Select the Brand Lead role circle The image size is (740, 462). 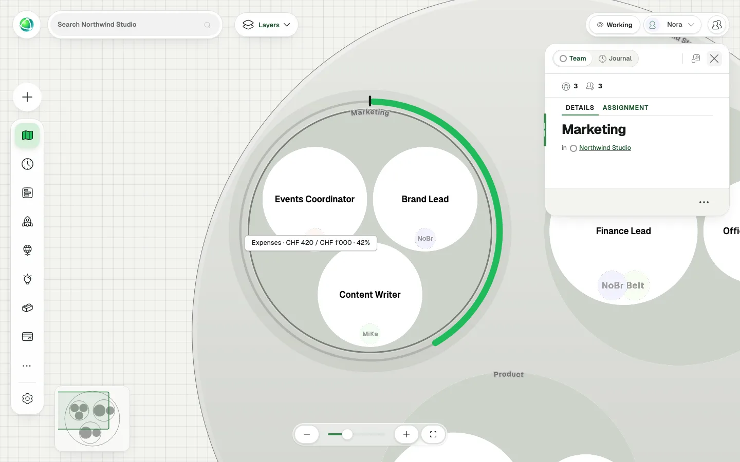click(x=425, y=199)
